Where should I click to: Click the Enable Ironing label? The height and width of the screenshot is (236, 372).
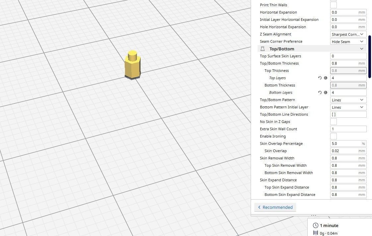(273, 136)
